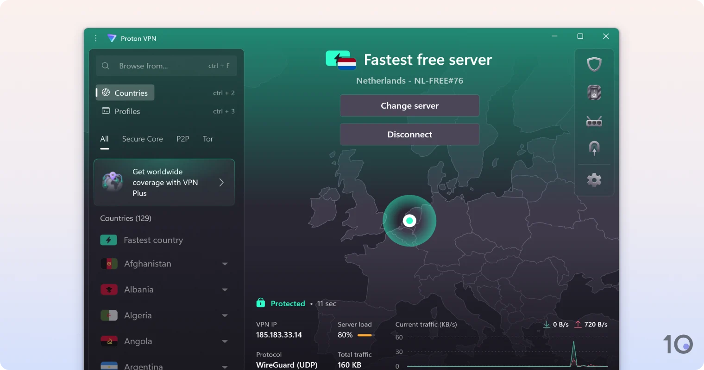This screenshot has width=704, height=370.
Task: Expand the Angola server list
Action: point(226,341)
